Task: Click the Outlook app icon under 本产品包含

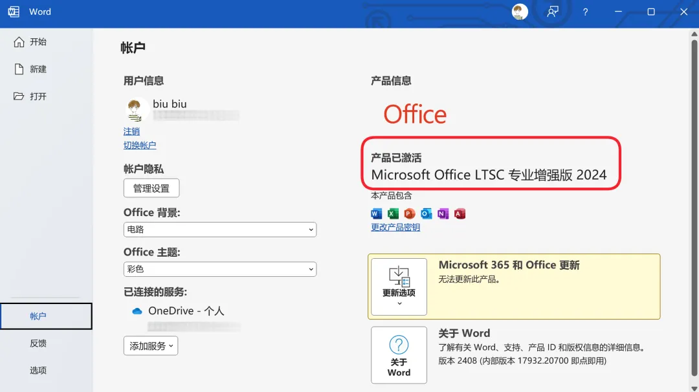Action: (x=426, y=214)
